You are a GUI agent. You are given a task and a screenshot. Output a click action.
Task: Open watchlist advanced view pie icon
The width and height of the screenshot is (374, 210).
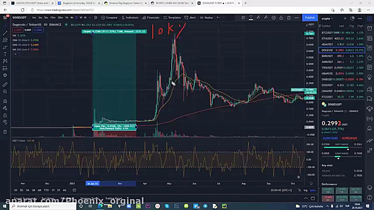tap(352, 18)
